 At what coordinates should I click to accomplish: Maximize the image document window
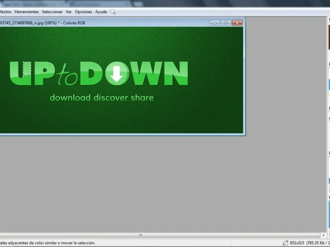226,23
